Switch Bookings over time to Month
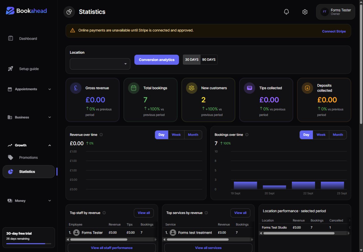The width and height of the screenshot is (363, 252). click(x=338, y=135)
